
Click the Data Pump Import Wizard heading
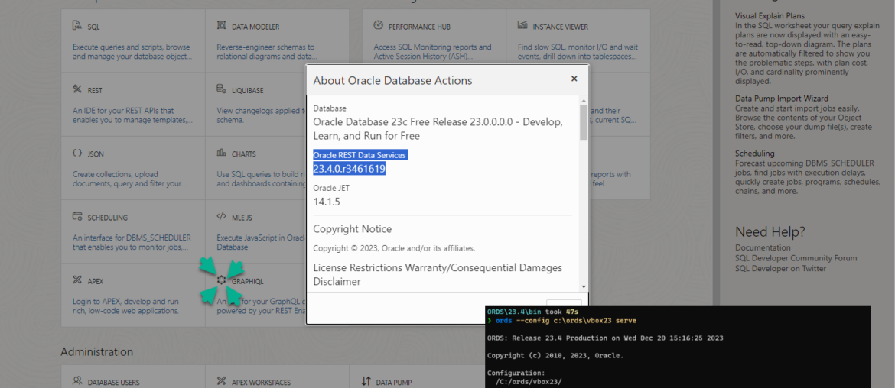(x=782, y=99)
